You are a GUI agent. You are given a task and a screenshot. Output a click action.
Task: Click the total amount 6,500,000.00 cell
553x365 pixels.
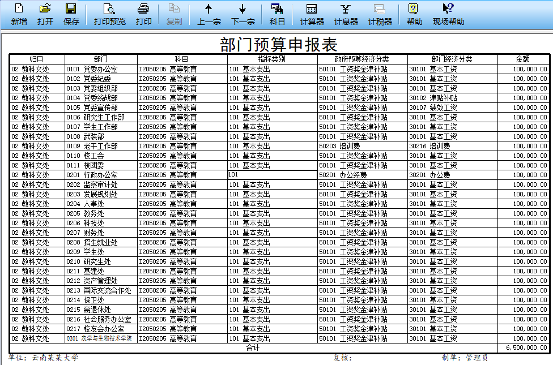(x=523, y=348)
